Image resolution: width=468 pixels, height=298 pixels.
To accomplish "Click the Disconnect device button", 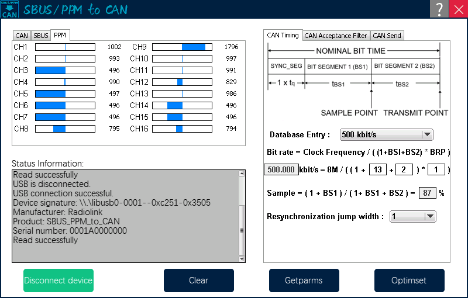I will [x=58, y=280].
